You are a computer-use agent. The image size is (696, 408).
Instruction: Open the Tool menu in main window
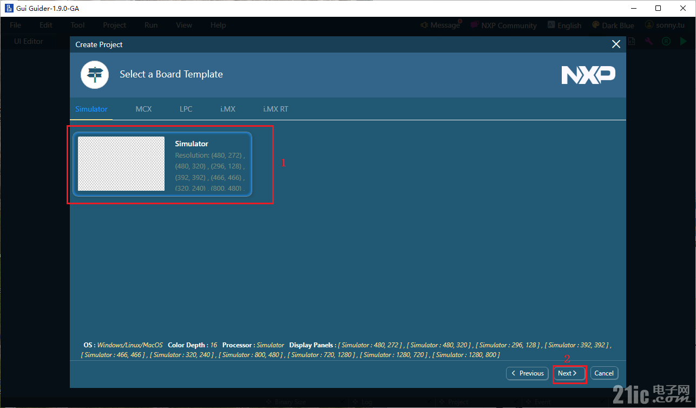tap(77, 25)
